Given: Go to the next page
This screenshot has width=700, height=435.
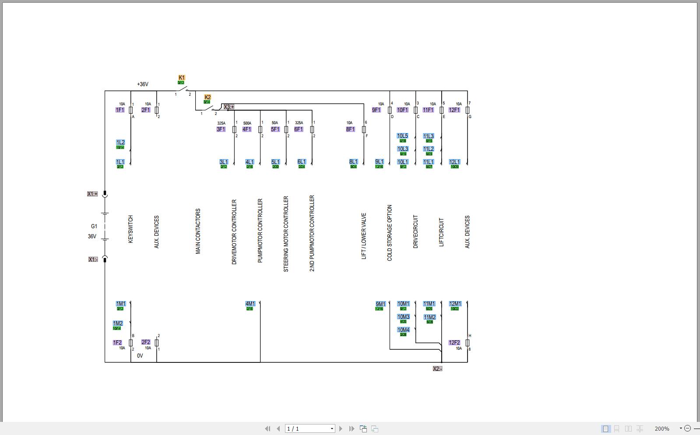Looking at the screenshot, I should (341, 429).
